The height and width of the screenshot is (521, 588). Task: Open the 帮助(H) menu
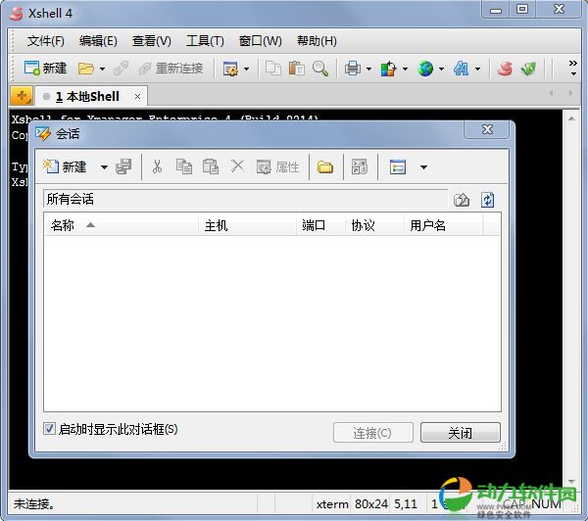point(317,41)
